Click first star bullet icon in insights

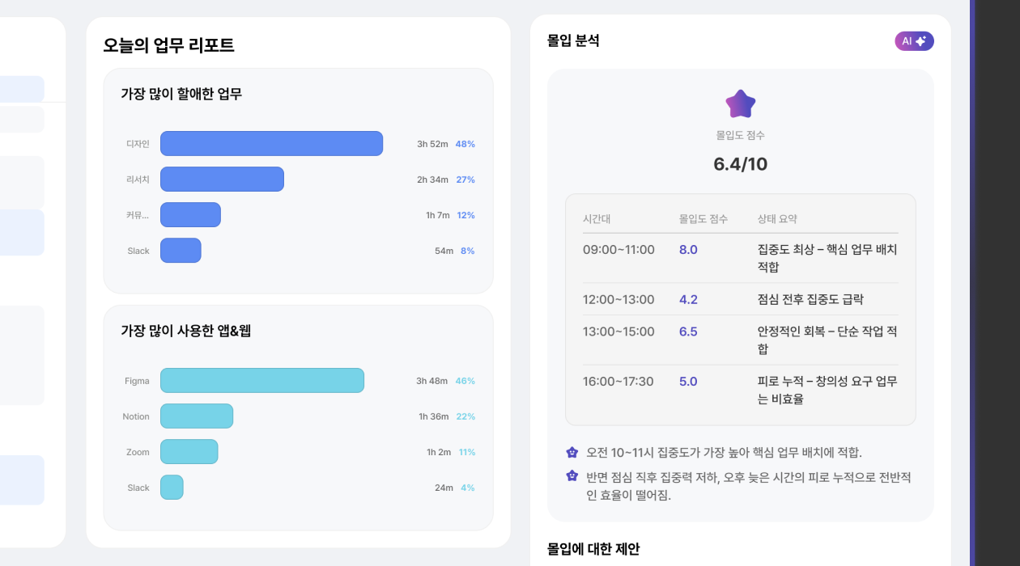coord(572,453)
